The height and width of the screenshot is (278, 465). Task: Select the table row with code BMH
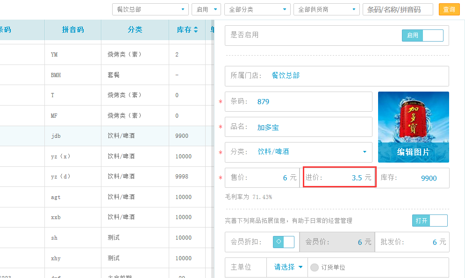coord(107,75)
